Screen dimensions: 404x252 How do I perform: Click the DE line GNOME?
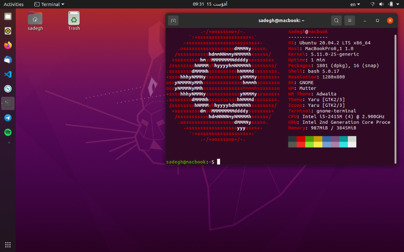pos(301,83)
